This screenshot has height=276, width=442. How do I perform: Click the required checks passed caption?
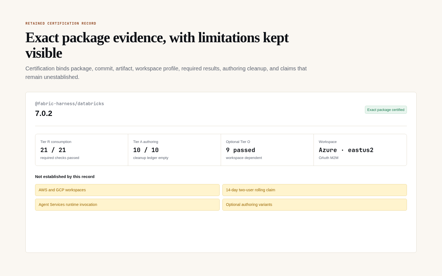point(60,158)
